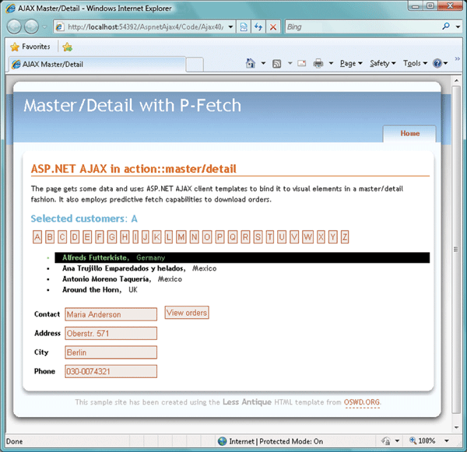Select the AJAX Master/Detail tab
467x452 pixels.
tap(97, 65)
